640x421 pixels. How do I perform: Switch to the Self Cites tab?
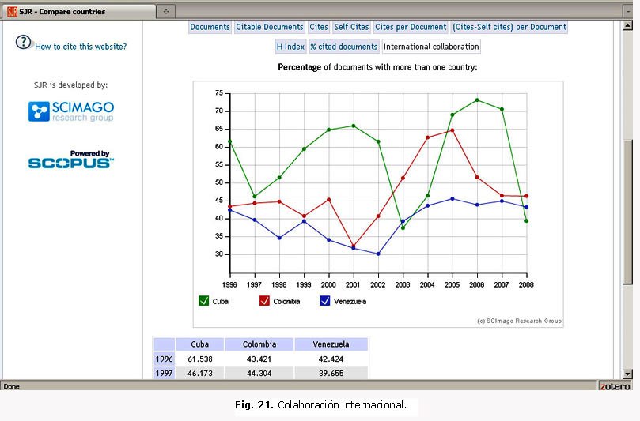pos(351,27)
